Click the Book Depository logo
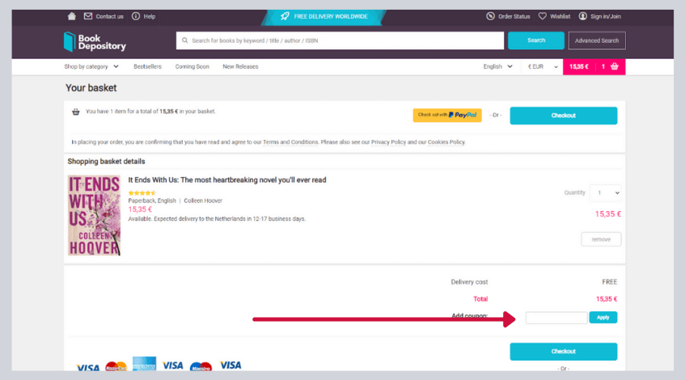The width and height of the screenshot is (685, 380). [95, 41]
